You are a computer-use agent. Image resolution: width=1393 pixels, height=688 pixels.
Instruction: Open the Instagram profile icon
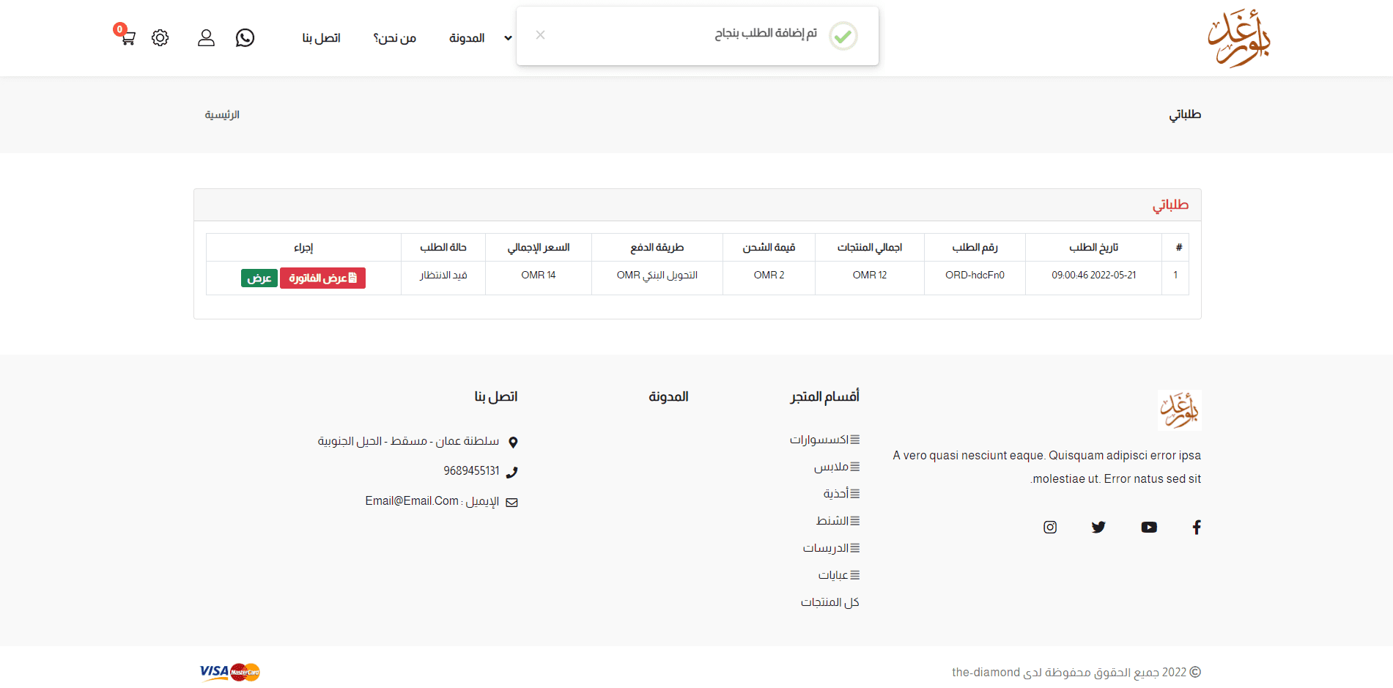coord(1049,527)
